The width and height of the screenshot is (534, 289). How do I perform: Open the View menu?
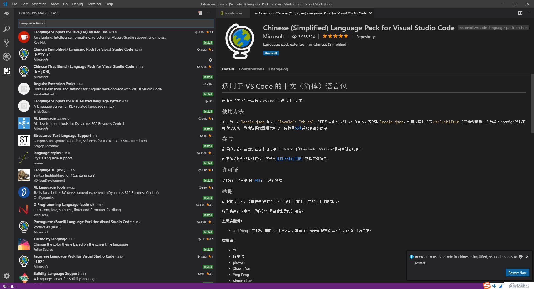coord(55,4)
